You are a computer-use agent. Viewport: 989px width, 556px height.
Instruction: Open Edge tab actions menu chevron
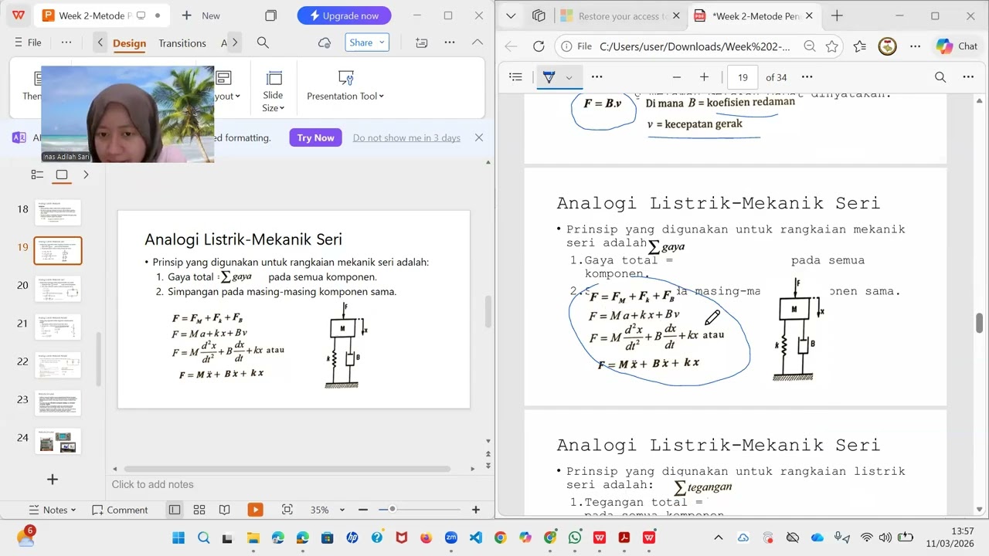pyautogui.click(x=511, y=15)
